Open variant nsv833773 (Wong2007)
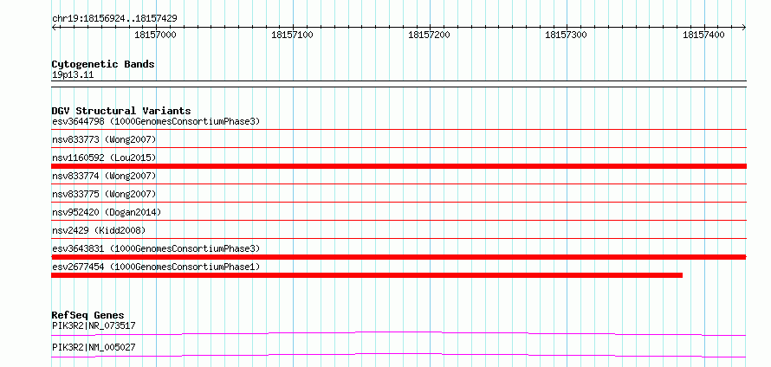 [104, 140]
